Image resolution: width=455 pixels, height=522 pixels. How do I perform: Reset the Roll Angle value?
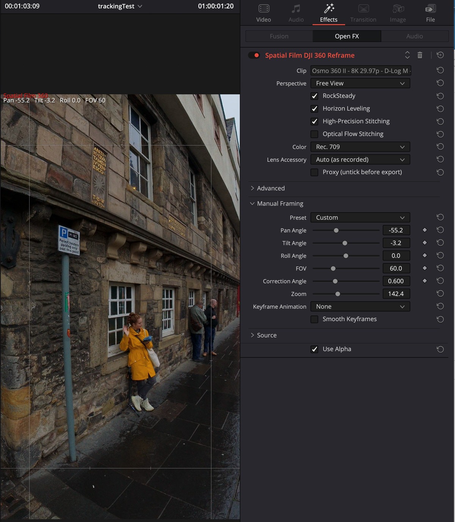pos(440,256)
